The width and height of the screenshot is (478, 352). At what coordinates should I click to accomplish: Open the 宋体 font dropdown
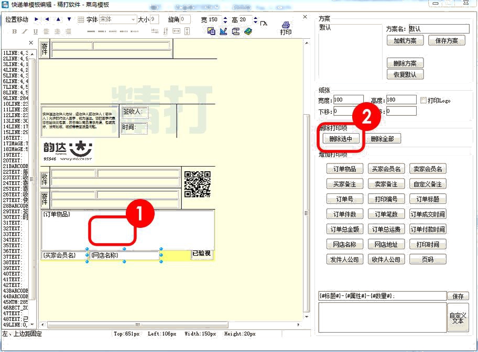pos(133,19)
